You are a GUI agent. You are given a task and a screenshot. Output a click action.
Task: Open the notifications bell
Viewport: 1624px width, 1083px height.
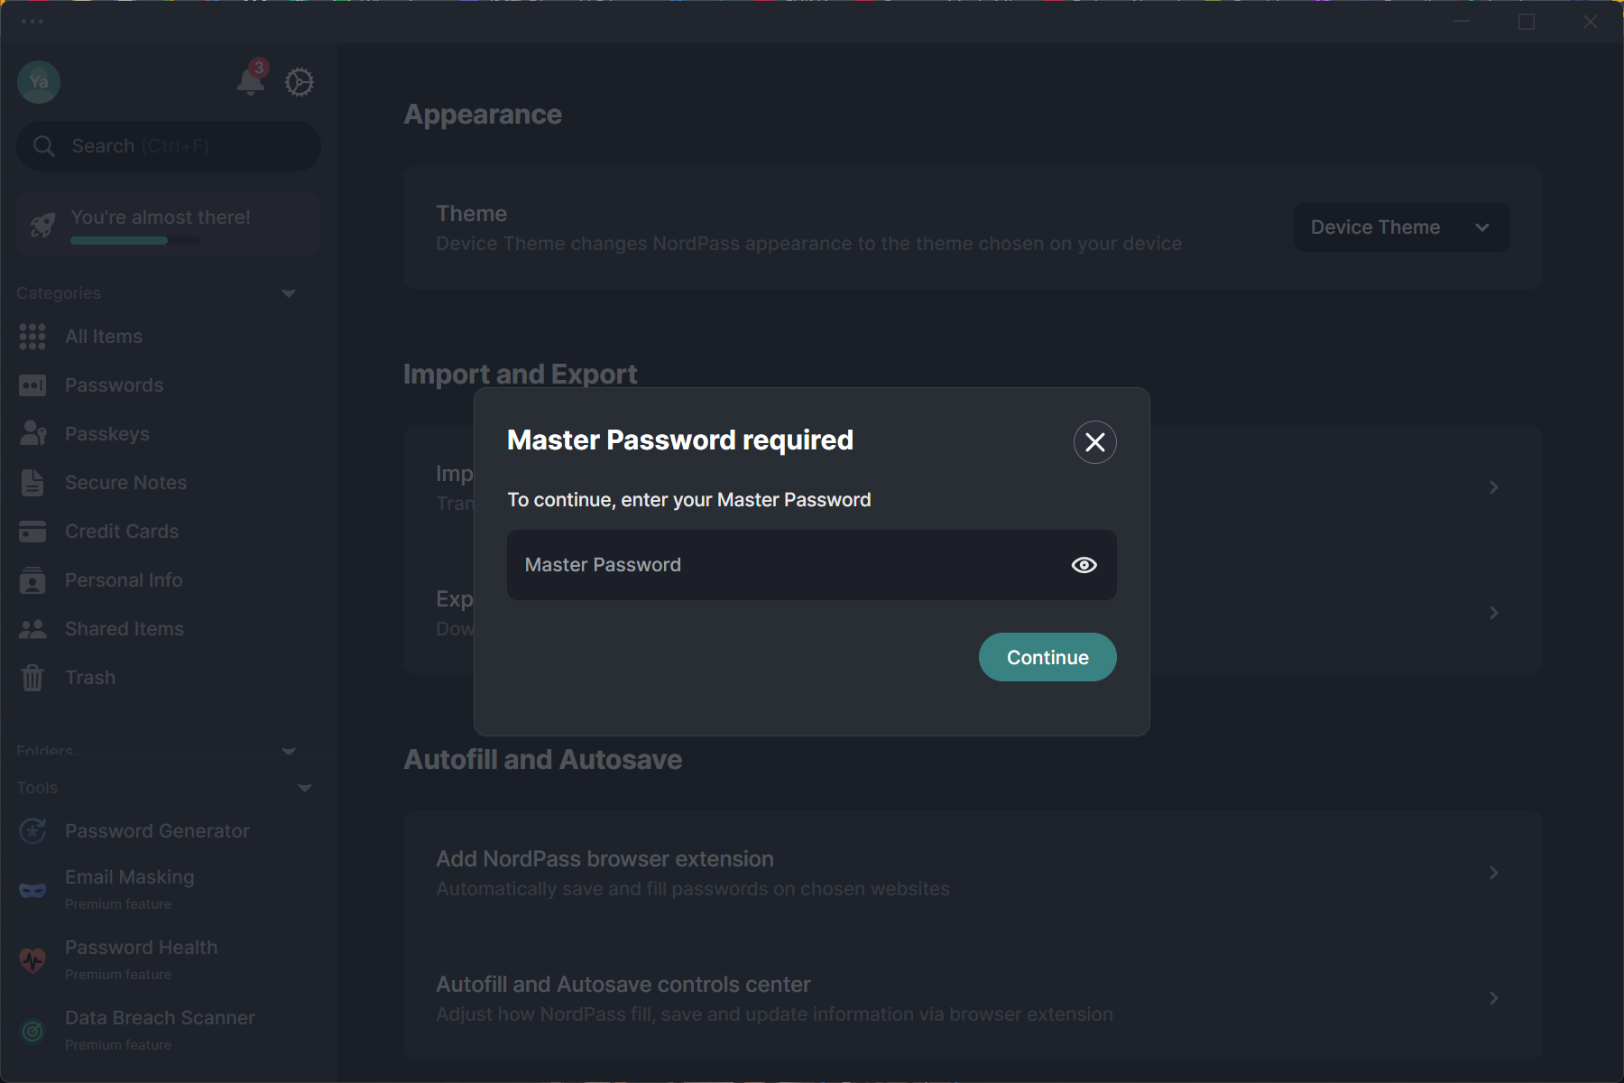[x=250, y=82]
